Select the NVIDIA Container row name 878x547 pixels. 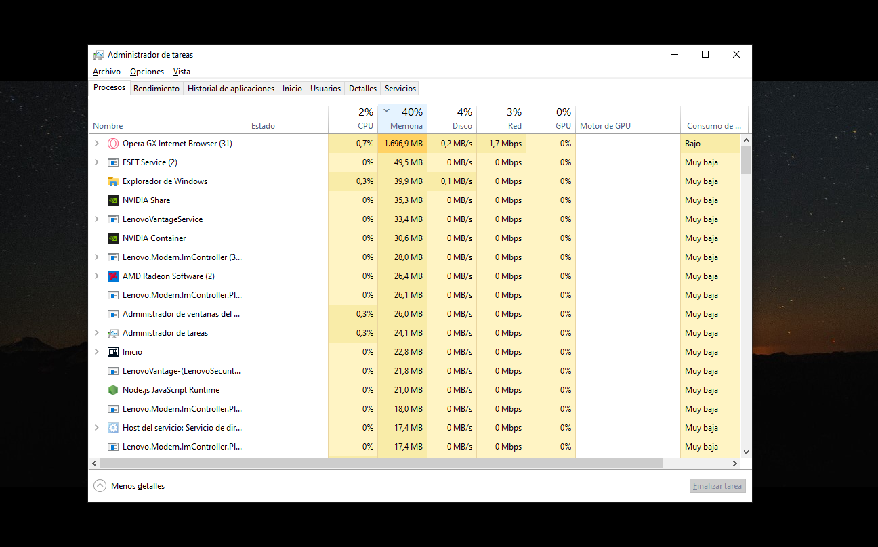click(x=154, y=238)
